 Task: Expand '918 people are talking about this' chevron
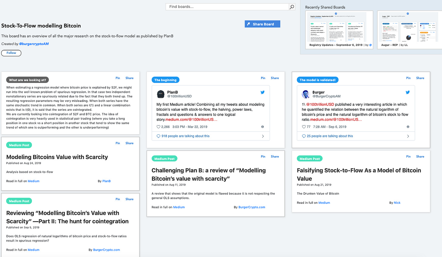point(263,136)
